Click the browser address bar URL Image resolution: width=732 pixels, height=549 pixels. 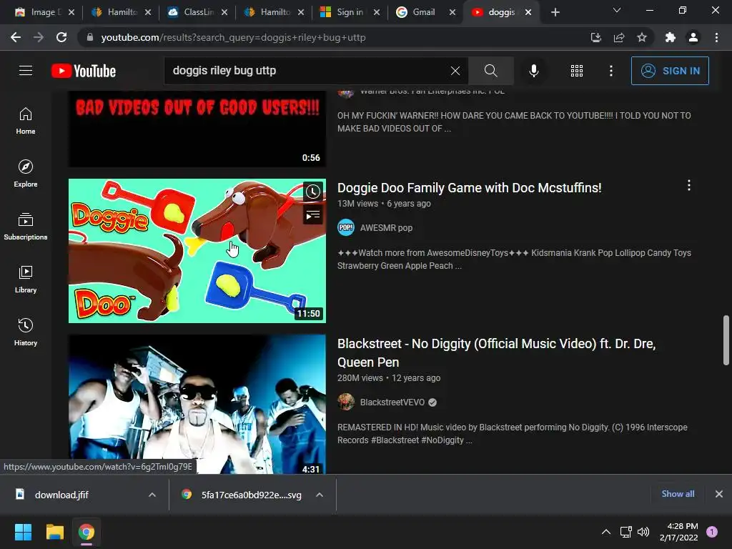233,37
